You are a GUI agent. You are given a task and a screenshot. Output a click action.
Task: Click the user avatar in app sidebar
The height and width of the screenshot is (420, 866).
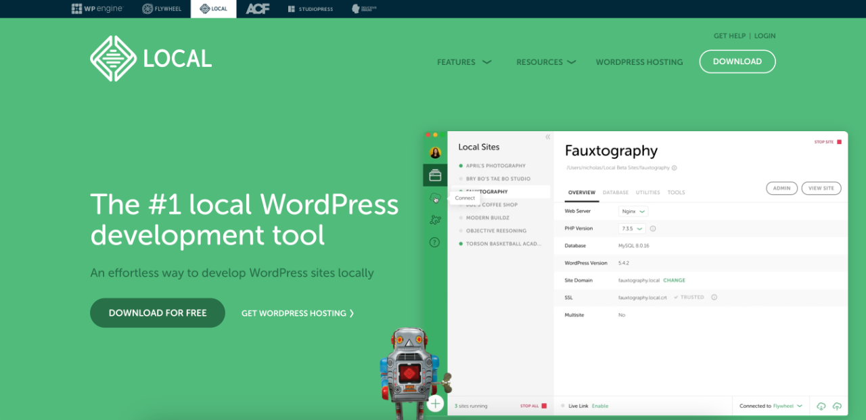tap(435, 153)
